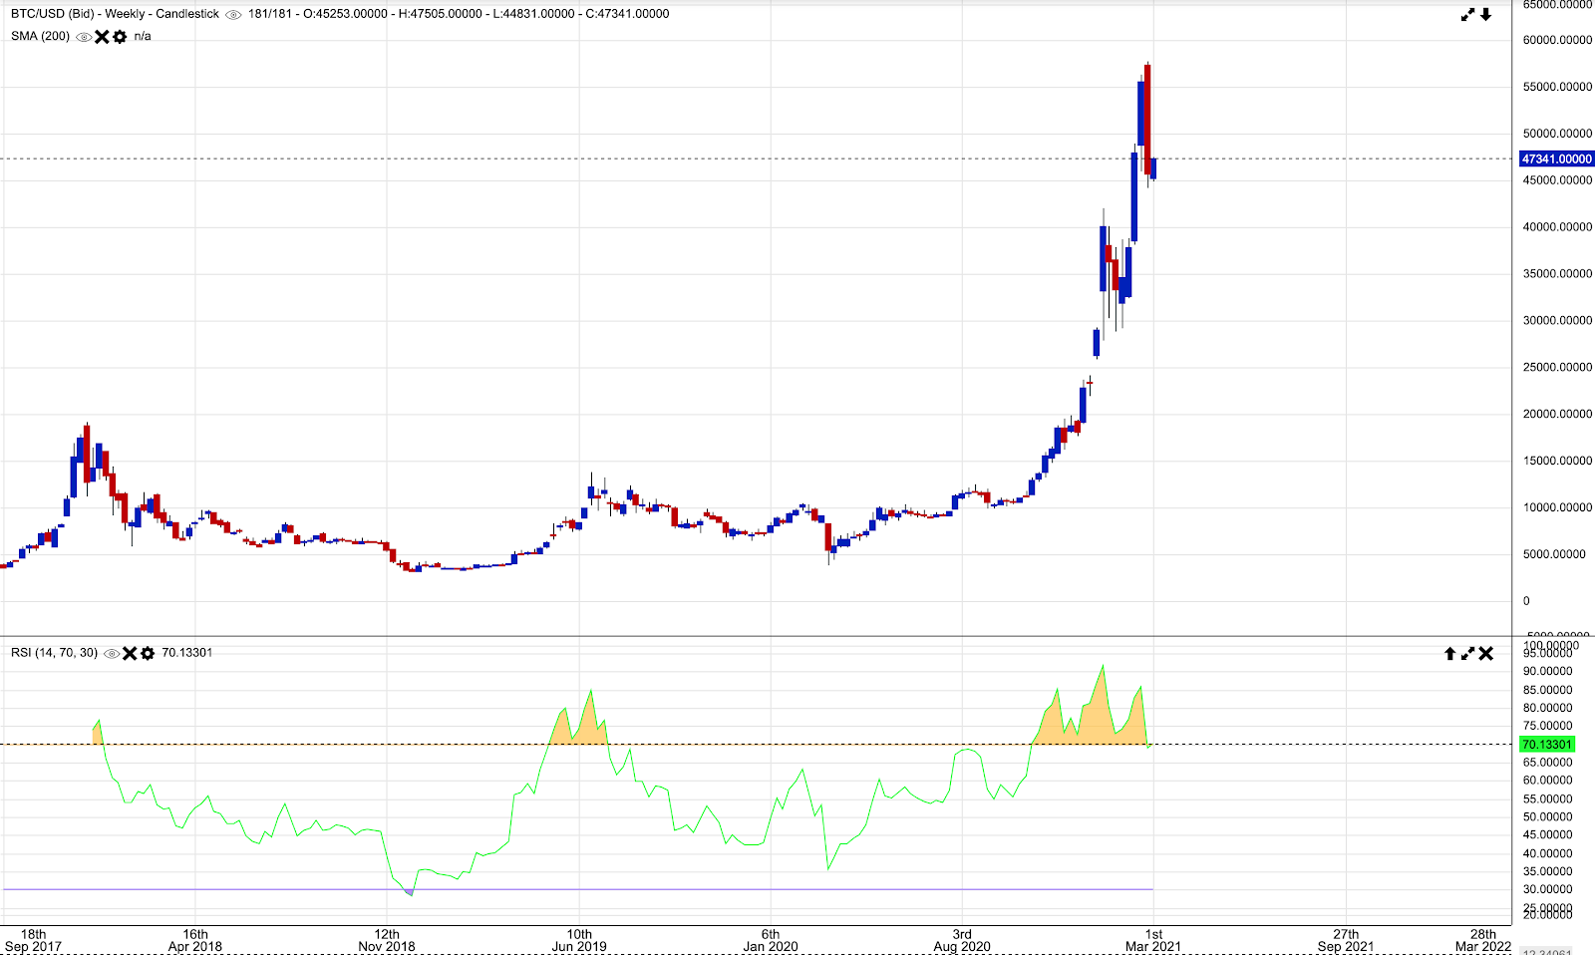Click the Jan 2020 date axis label

click(x=771, y=940)
